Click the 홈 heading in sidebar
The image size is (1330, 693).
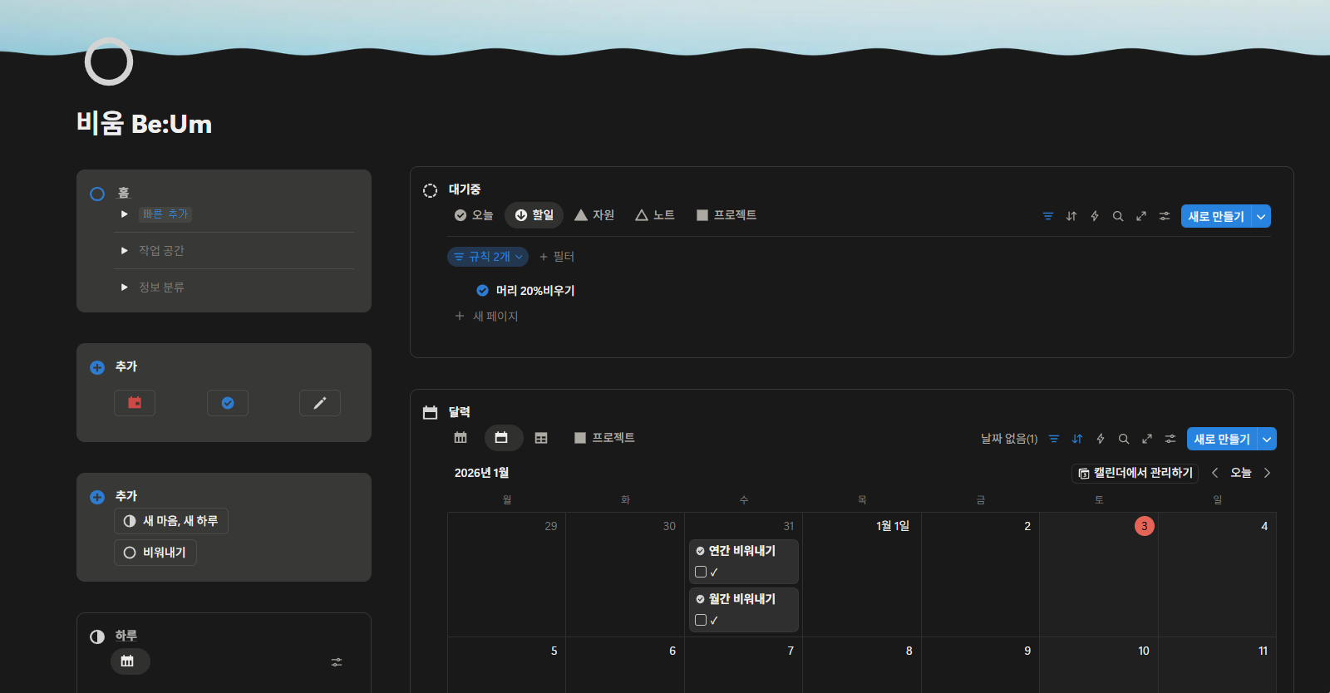pyautogui.click(x=124, y=193)
